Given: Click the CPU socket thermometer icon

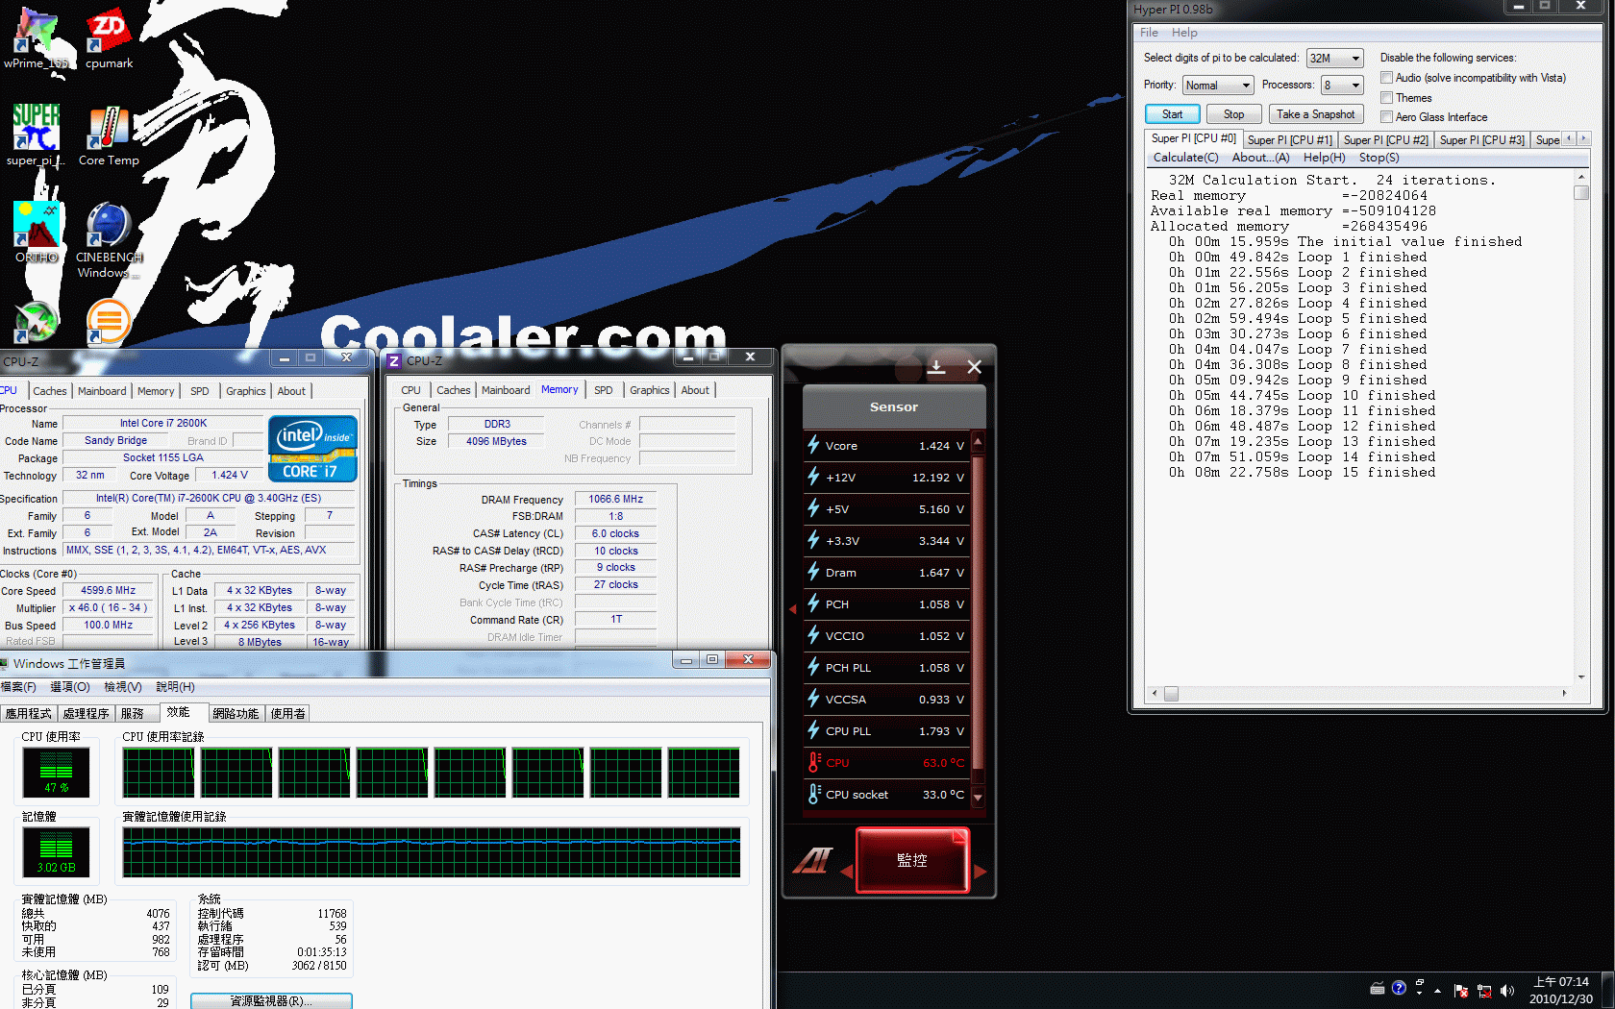Looking at the screenshot, I should click(x=813, y=794).
